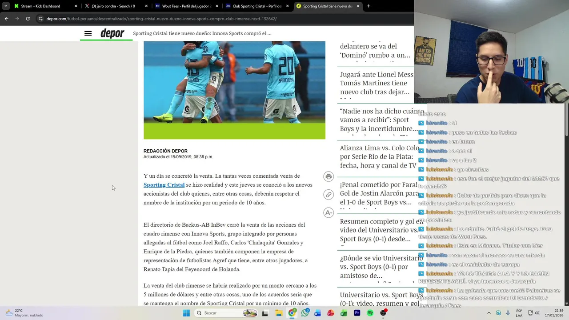Click the Depor logo
This screenshot has width=569, height=320.
(x=112, y=33)
